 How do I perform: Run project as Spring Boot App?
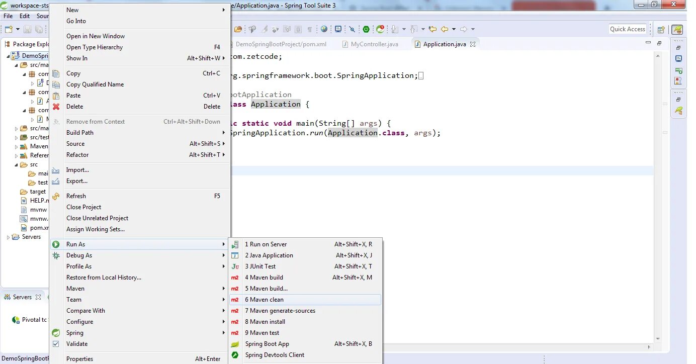(x=305, y=344)
